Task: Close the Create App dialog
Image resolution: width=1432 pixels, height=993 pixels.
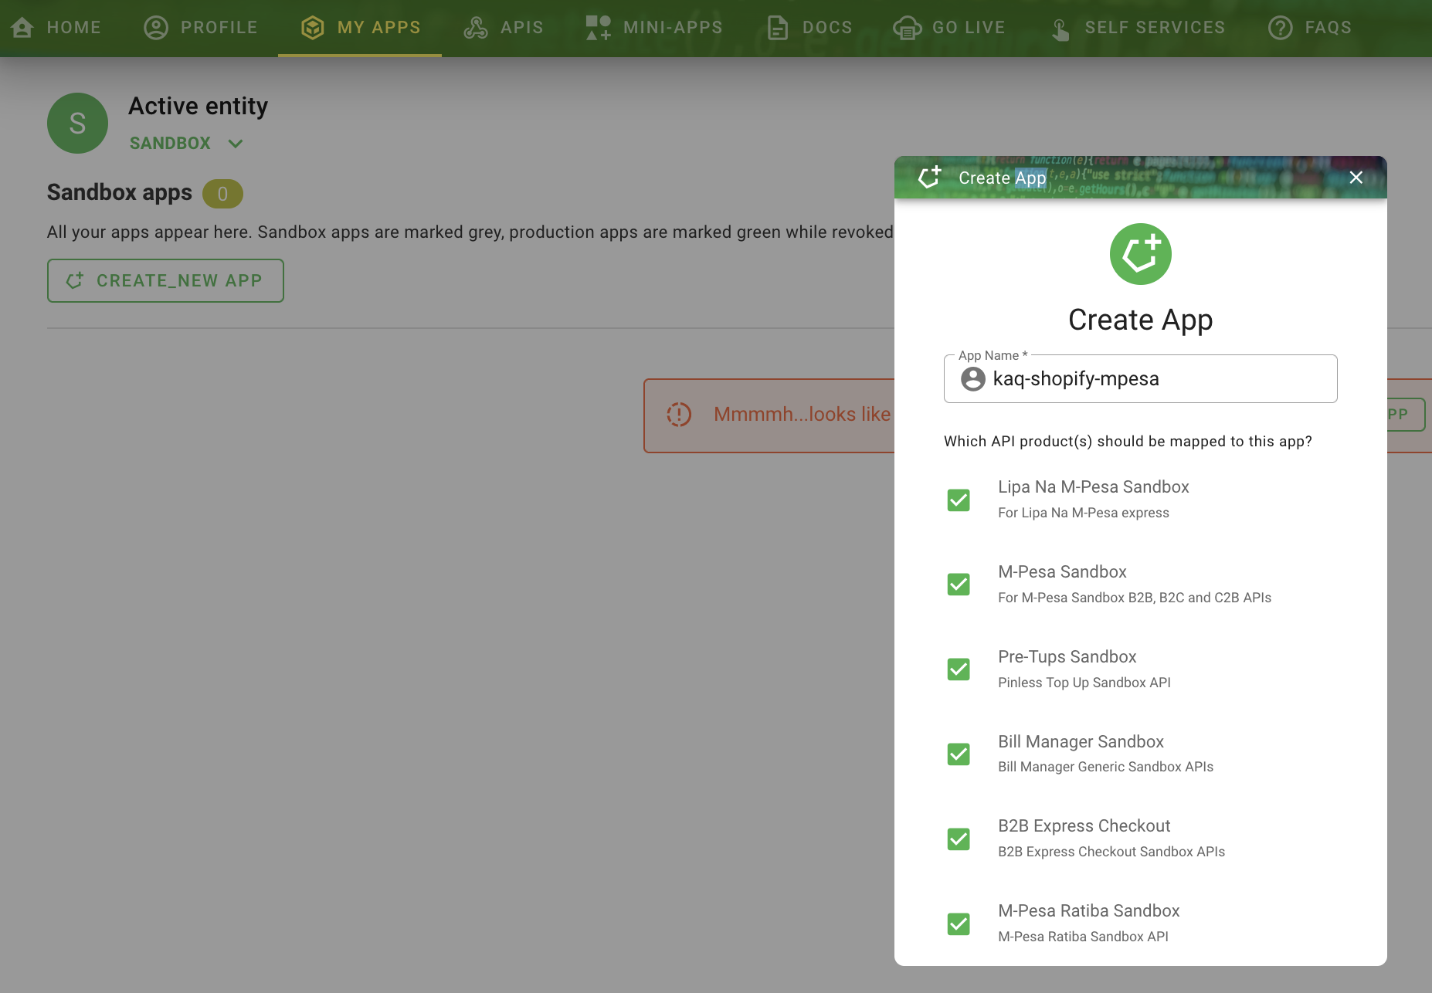Action: click(1356, 178)
